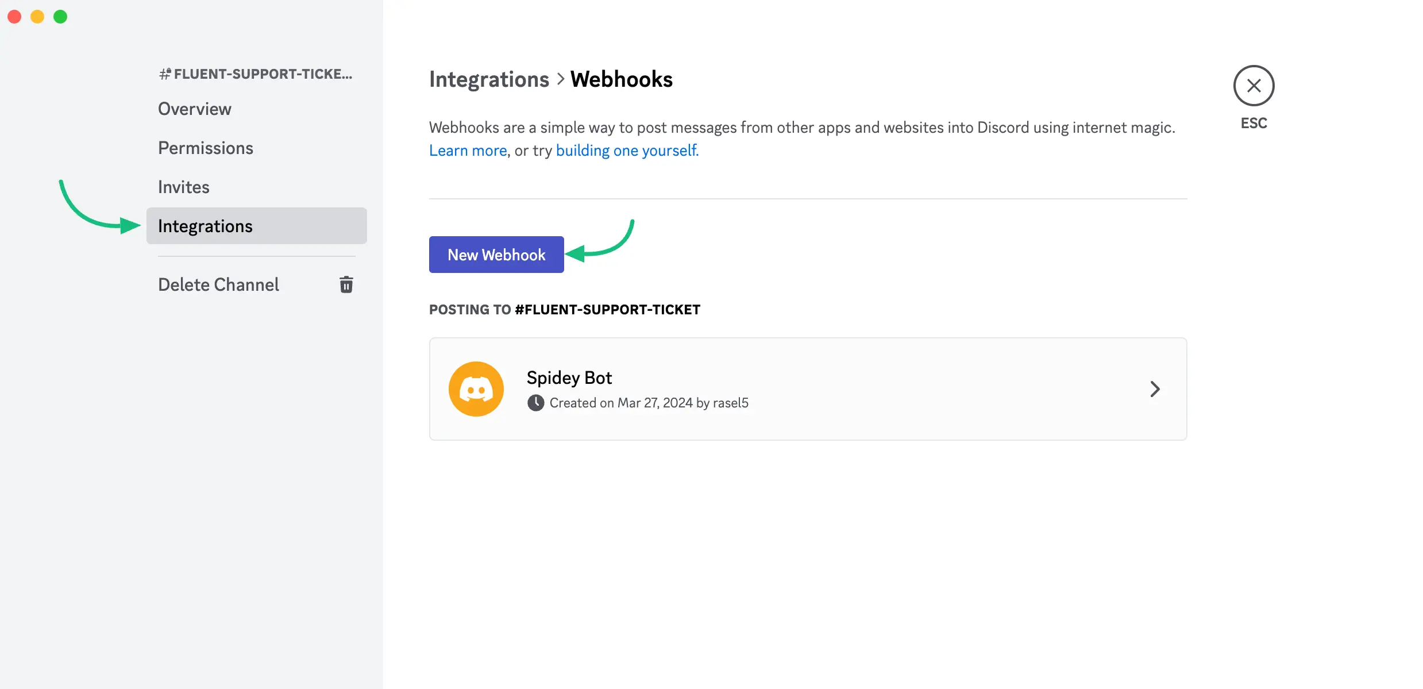Expand the Spidey Bot webhook entry
This screenshot has width=1423, height=689.
pyautogui.click(x=1155, y=389)
